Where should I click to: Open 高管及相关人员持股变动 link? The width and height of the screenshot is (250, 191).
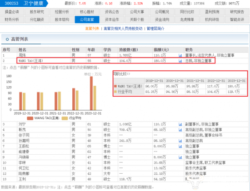123,29
